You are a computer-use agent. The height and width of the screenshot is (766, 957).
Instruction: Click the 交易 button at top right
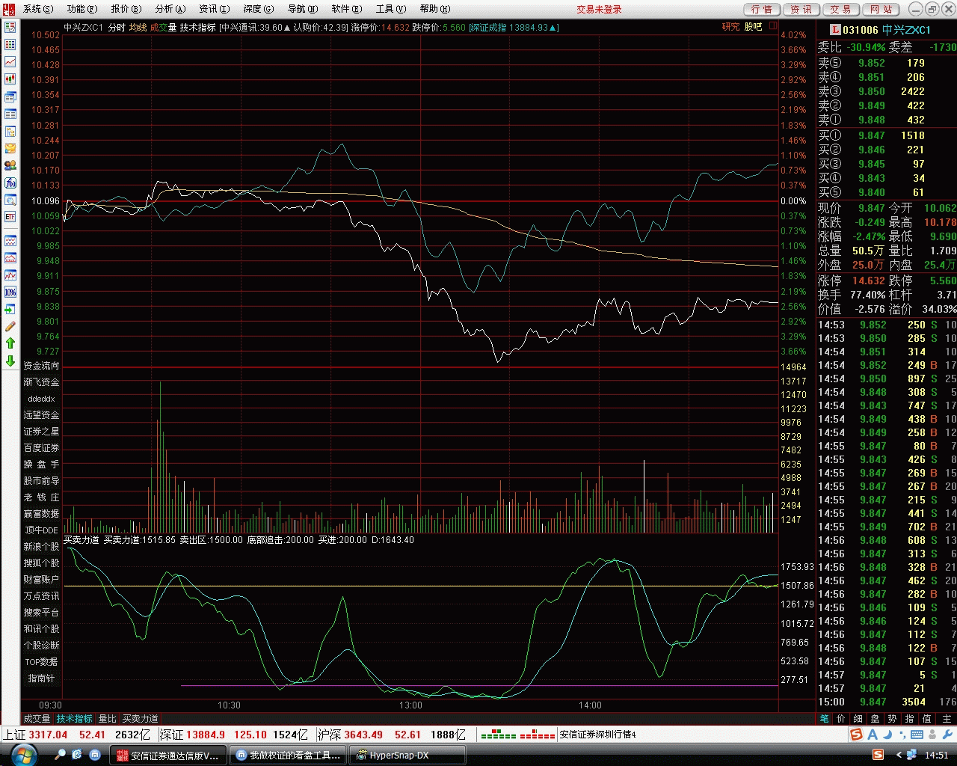click(841, 9)
